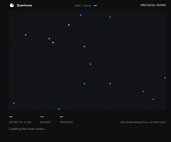Select the burned x-marked cell at the grid's right
171x142 pixels.
point(159,35)
